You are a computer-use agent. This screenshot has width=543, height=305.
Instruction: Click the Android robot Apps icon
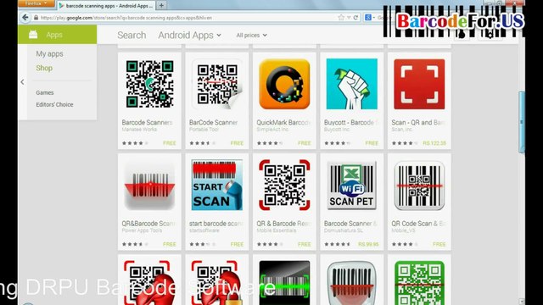[33, 34]
